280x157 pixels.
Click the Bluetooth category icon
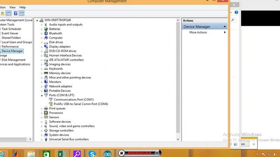[46, 33]
